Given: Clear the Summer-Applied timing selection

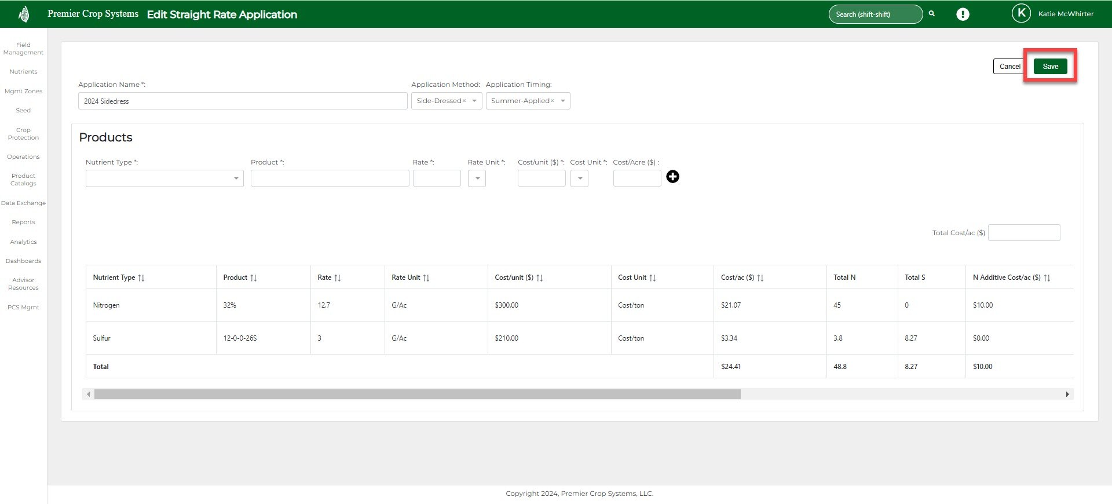Looking at the screenshot, I should pyautogui.click(x=553, y=101).
